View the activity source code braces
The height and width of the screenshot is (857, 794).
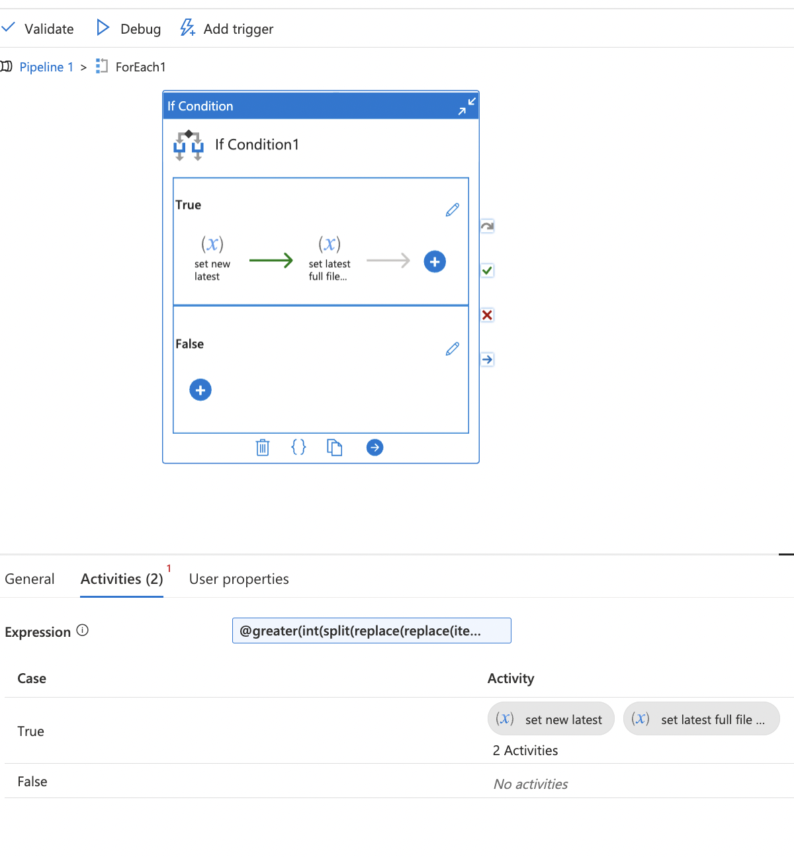pyautogui.click(x=298, y=448)
